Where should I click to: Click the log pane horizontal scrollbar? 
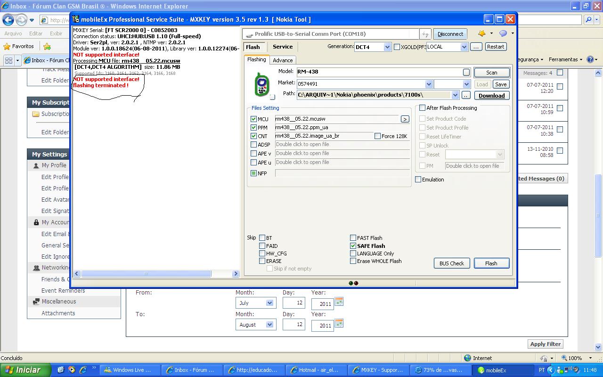point(156,273)
